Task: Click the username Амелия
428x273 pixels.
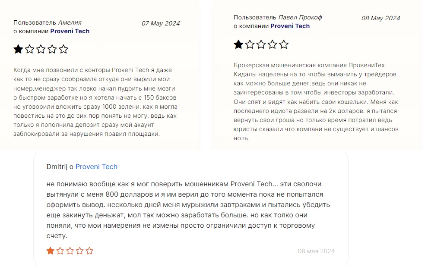Action: [70, 22]
